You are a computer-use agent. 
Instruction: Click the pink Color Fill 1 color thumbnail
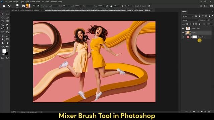tap(188, 37)
